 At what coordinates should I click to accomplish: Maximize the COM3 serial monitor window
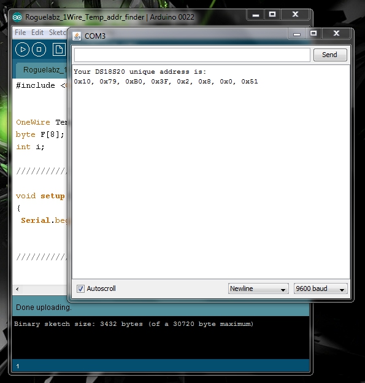click(313, 34)
